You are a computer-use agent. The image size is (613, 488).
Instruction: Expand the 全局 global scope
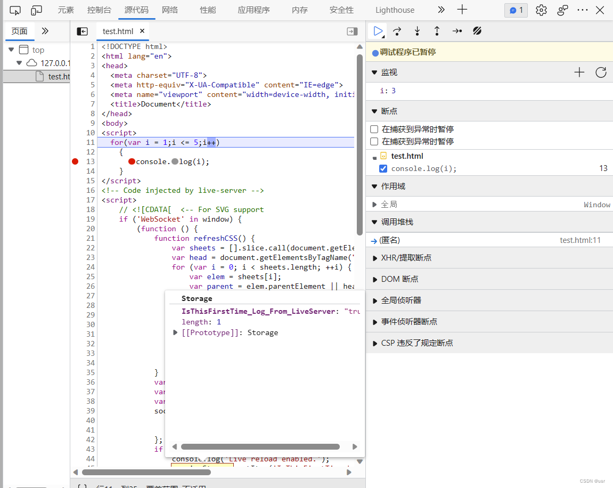tap(374, 205)
